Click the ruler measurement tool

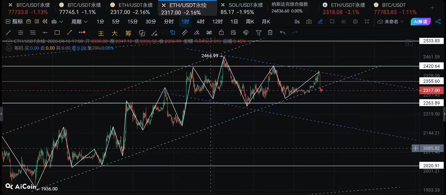[x=185, y=32]
